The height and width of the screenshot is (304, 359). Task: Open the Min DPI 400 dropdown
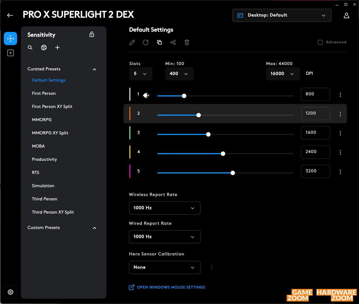tap(179, 74)
